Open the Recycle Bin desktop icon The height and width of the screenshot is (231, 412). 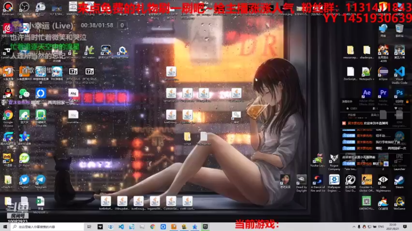400,30
